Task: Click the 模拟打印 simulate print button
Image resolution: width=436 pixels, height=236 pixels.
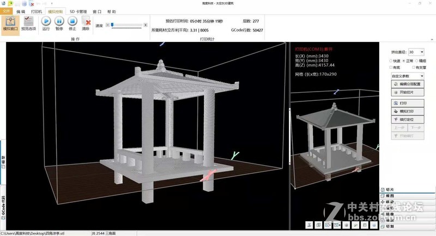Action: pyautogui.click(x=407, y=111)
